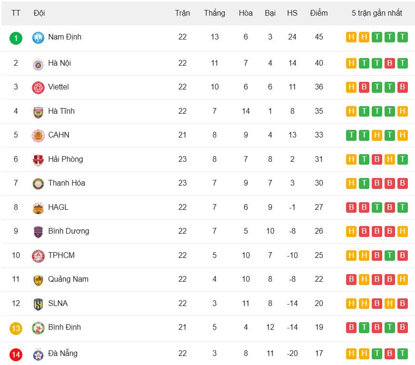Select the Quảng Nam team name
Image resolution: width=415 pixels, height=365 pixels.
pos(68,279)
